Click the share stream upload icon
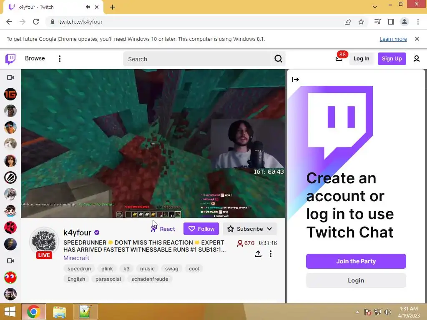427x320 pixels. tap(258, 254)
